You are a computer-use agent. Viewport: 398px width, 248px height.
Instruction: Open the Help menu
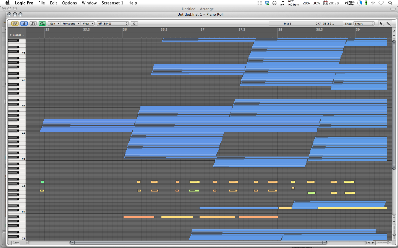point(133,3)
